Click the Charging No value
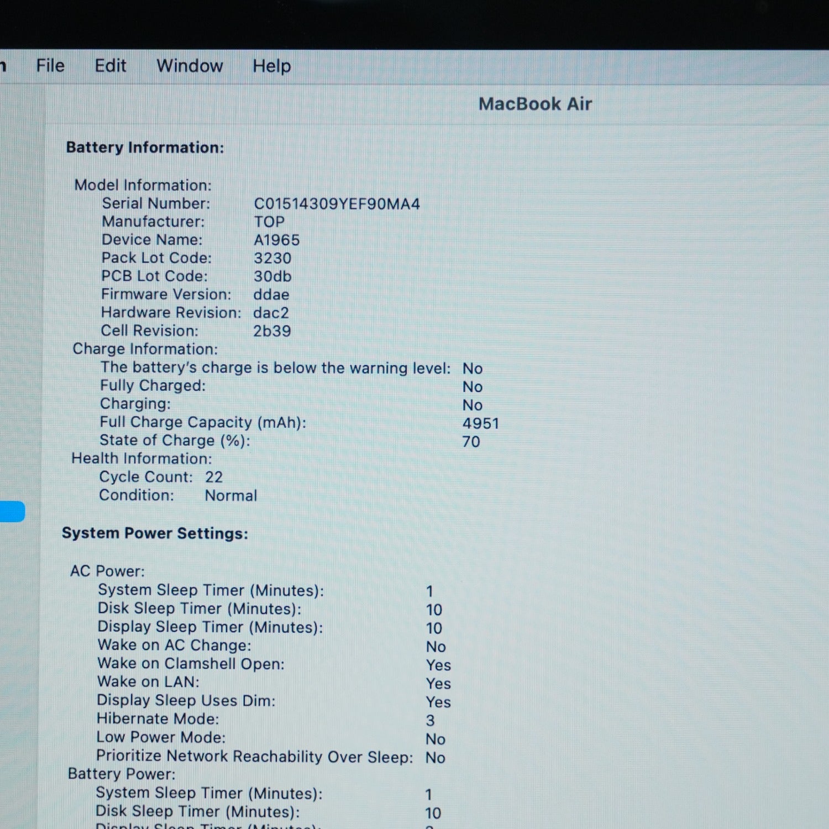The width and height of the screenshot is (829, 829). pyautogui.click(x=473, y=405)
